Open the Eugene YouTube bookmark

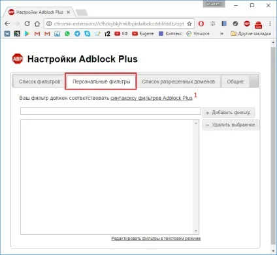tap(142, 34)
